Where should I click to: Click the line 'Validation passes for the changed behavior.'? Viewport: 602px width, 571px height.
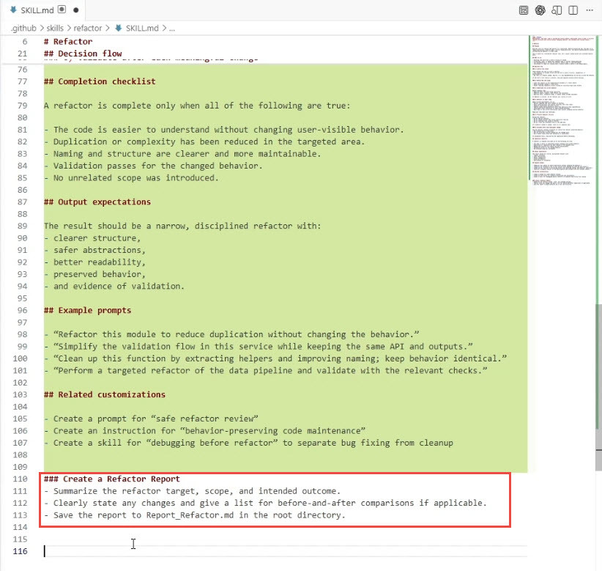pos(153,166)
